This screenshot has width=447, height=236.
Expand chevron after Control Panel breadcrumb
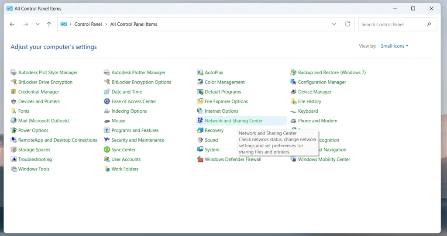[106, 24]
